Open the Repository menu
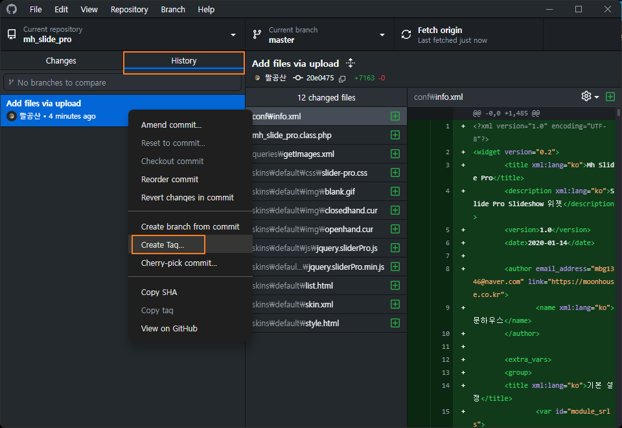The image size is (622, 428). tap(129, 9)
